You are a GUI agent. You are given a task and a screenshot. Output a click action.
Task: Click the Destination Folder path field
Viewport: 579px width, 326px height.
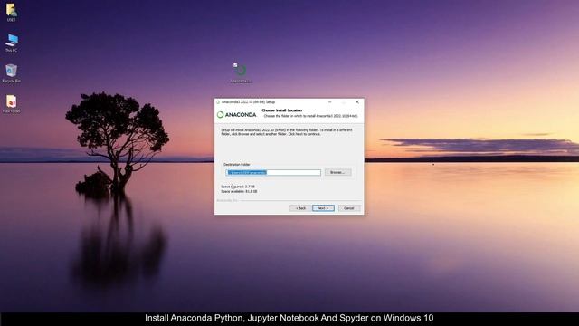point(273,172)
